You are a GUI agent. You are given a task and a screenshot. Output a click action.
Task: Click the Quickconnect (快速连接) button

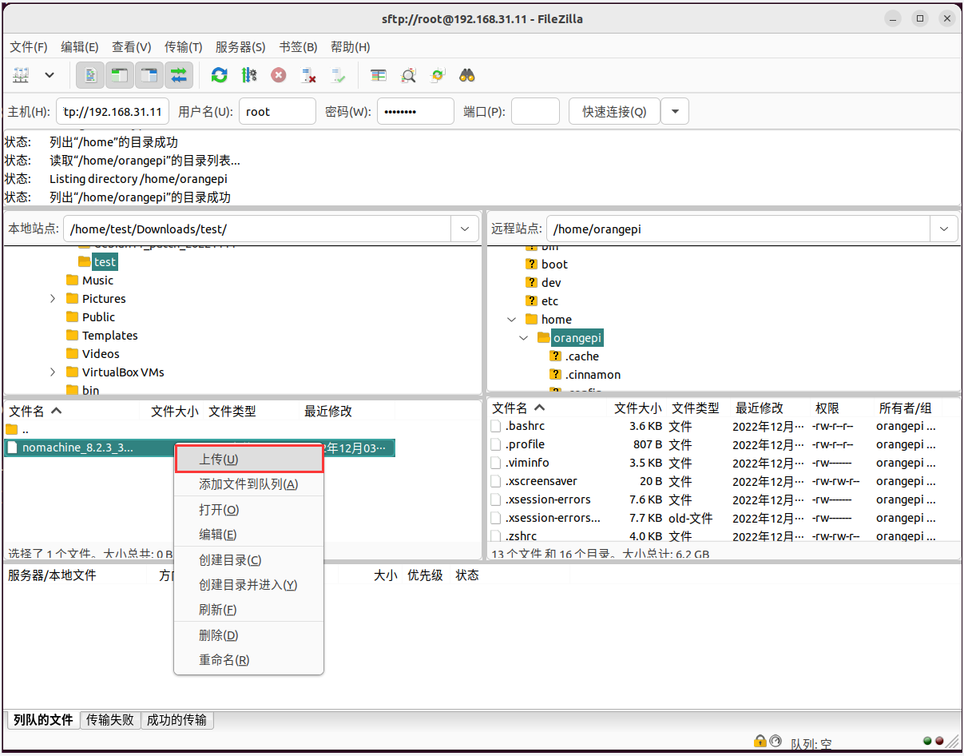coord(614,112)
